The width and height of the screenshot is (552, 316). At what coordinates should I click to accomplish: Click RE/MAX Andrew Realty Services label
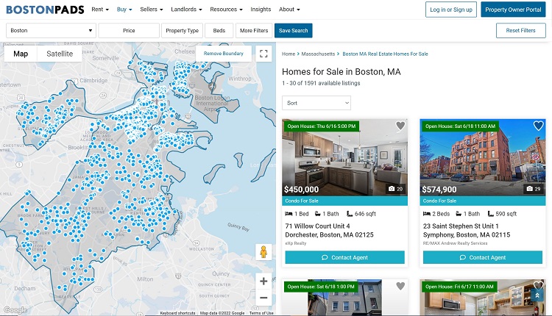point(455,243)
